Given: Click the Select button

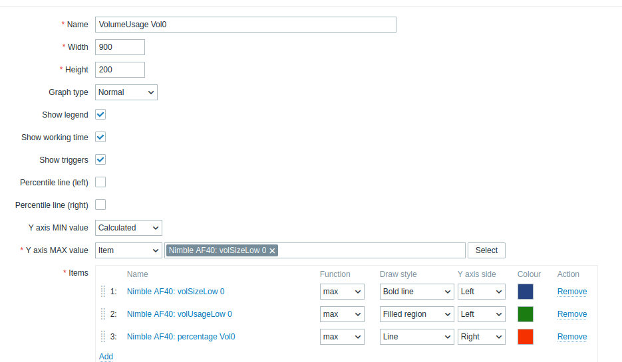Looking at the screenshot, I should [486, 250].
